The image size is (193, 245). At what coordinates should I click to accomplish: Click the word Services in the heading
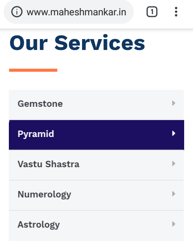coord(100,43)
